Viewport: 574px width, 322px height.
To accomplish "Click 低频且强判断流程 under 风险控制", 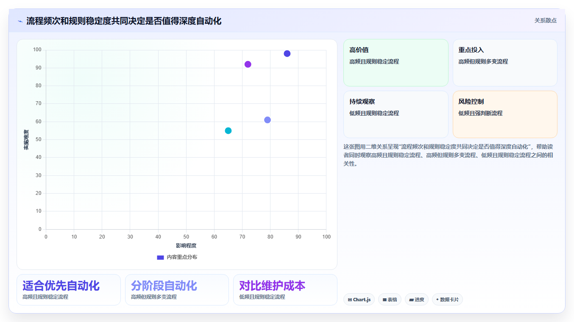I will coord(480,113).
